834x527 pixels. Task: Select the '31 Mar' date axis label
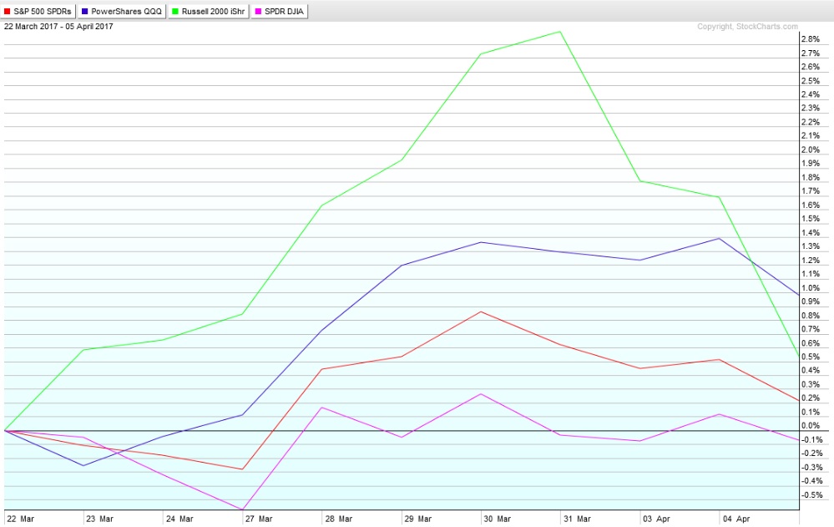(577, 519)
